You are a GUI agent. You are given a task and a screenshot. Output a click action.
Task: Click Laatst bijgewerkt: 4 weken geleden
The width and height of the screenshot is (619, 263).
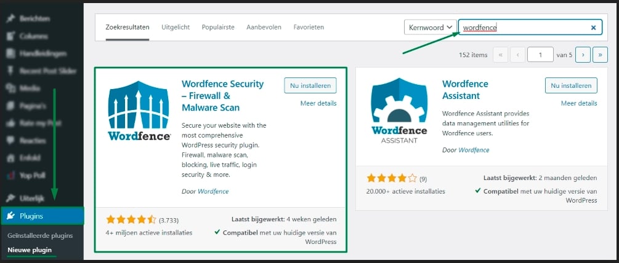click(x=284, y=219)
